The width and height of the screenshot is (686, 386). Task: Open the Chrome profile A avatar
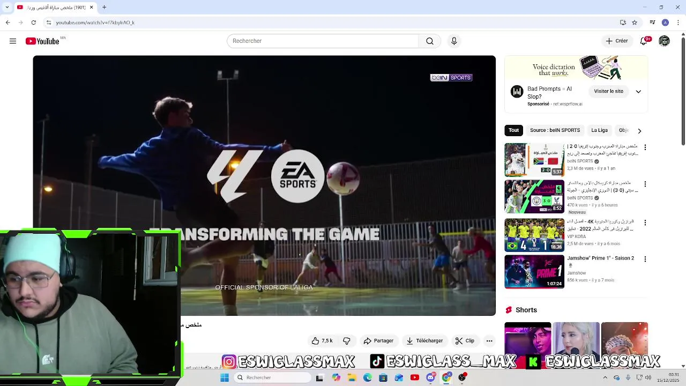click(x=665, y=23)
